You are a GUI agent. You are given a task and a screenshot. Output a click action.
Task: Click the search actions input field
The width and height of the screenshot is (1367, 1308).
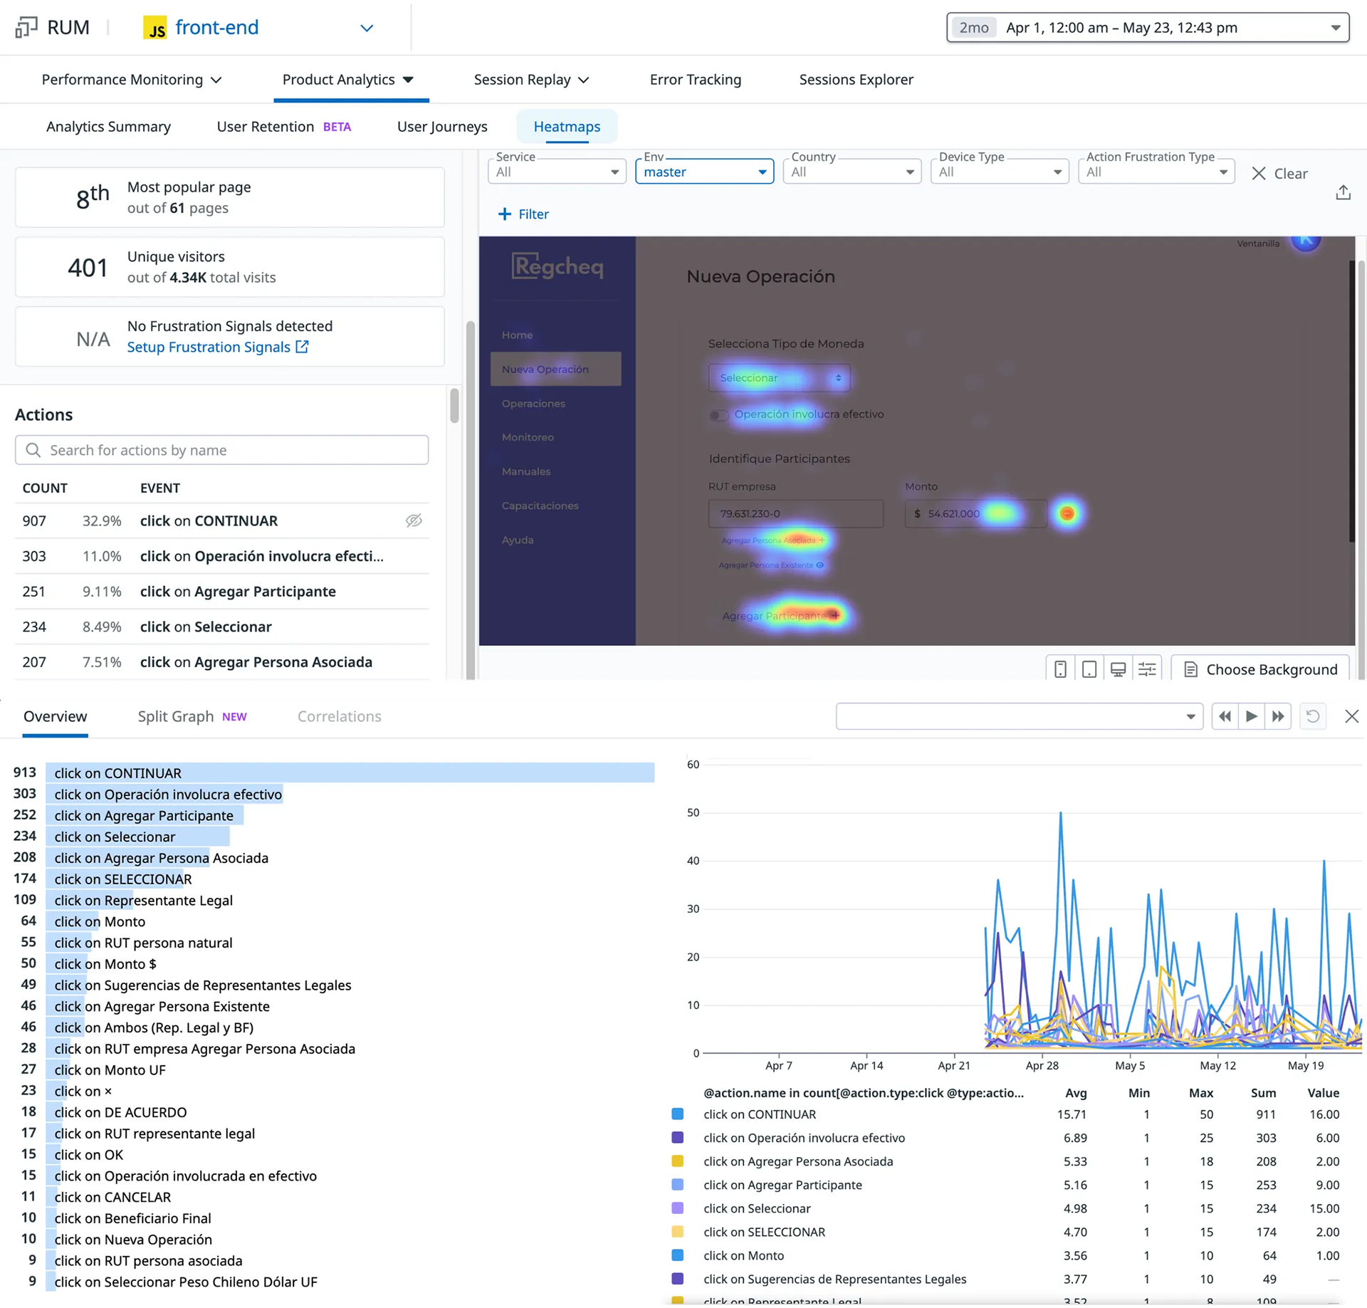click(222, 450)
